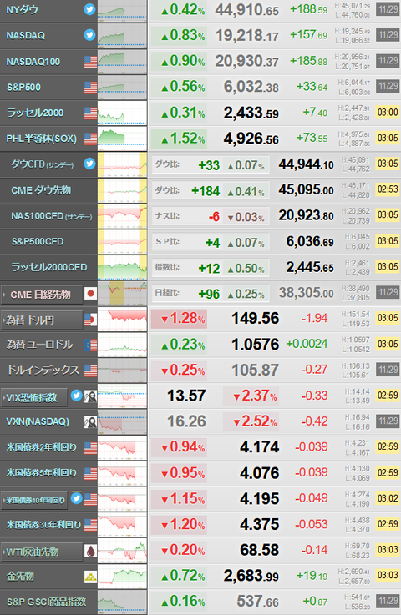Open the CME ダウ先物 mini chart

point(122,190)
